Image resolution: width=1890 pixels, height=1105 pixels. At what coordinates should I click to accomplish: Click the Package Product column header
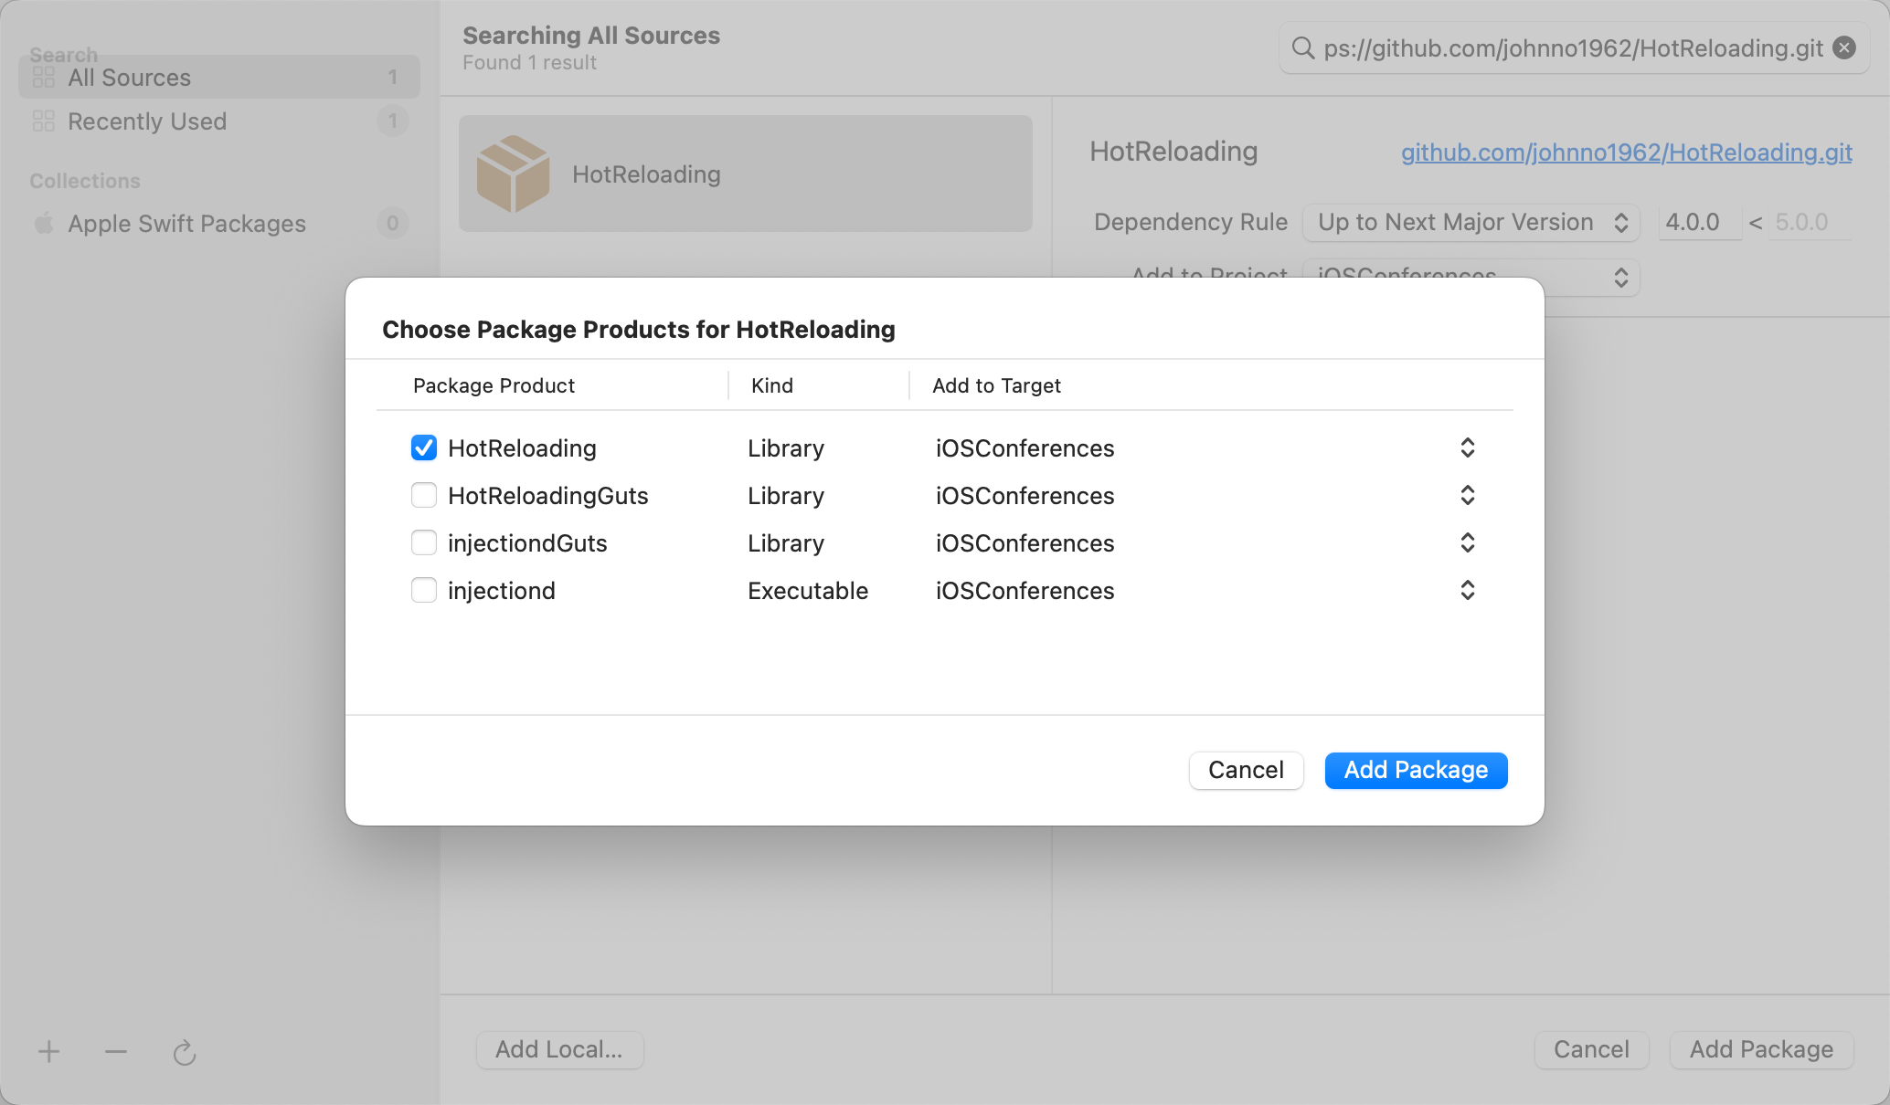[x=494, y=385]
